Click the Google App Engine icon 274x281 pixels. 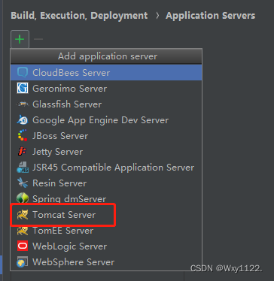point(23,120)
